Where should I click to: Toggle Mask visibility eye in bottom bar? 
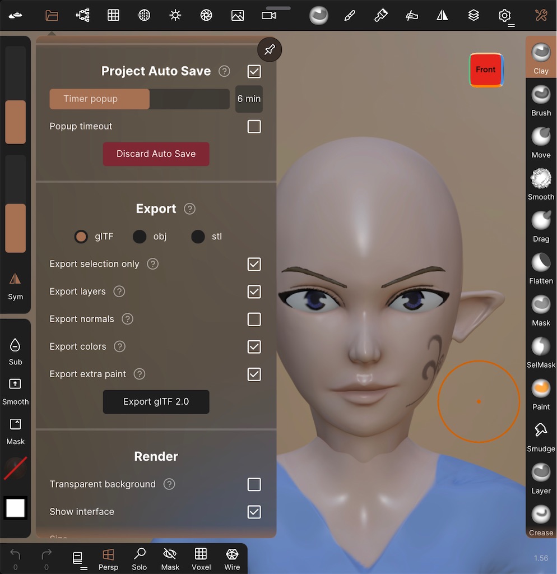[x=170, y=559]
